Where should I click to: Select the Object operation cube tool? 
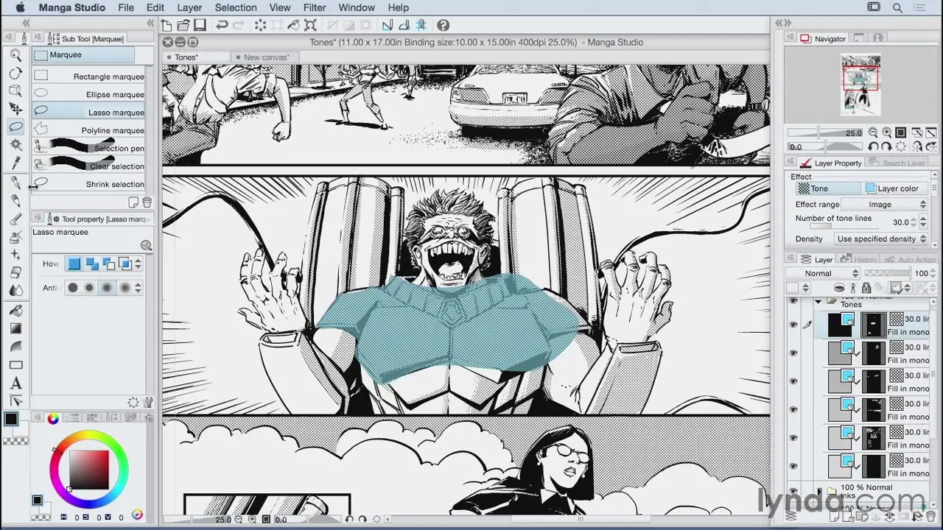click(x=15, y=91)
